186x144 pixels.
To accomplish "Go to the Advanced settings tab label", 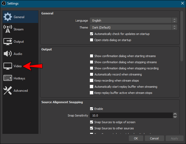I will pos(21,91).
